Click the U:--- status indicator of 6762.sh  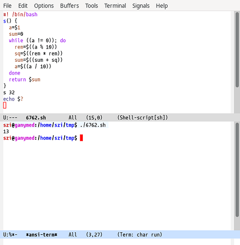(x=10, y=118)
